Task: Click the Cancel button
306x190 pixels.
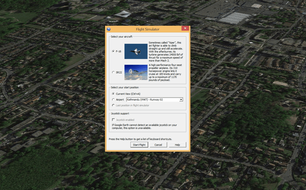Action: (x=158, y=145)
